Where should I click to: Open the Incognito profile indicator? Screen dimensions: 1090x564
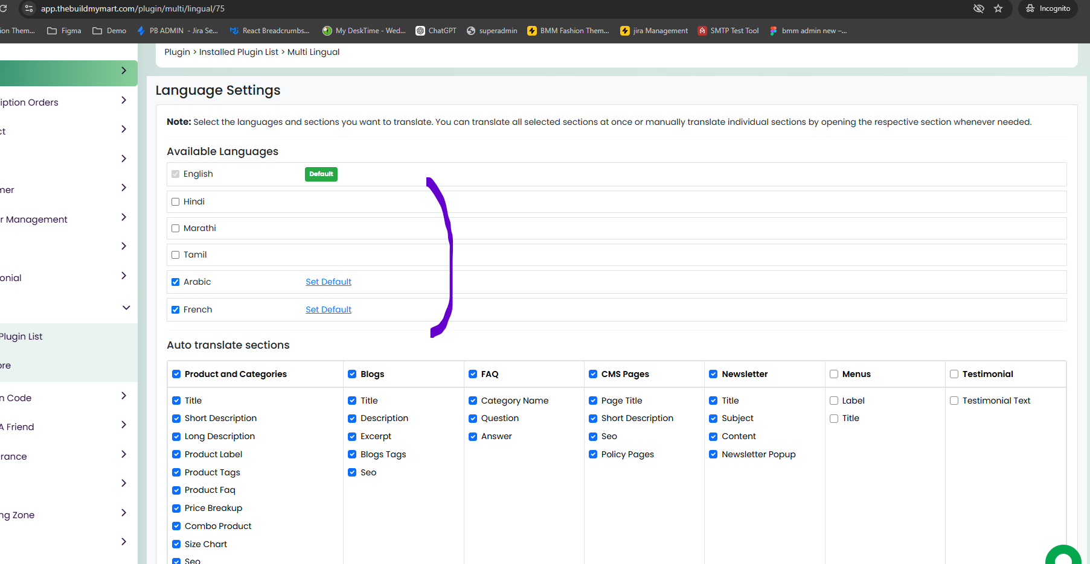[x=1048, y=8]
